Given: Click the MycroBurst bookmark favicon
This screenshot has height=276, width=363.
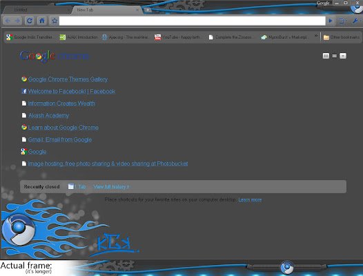Looking at the screenshot, I should click(264, 37).
